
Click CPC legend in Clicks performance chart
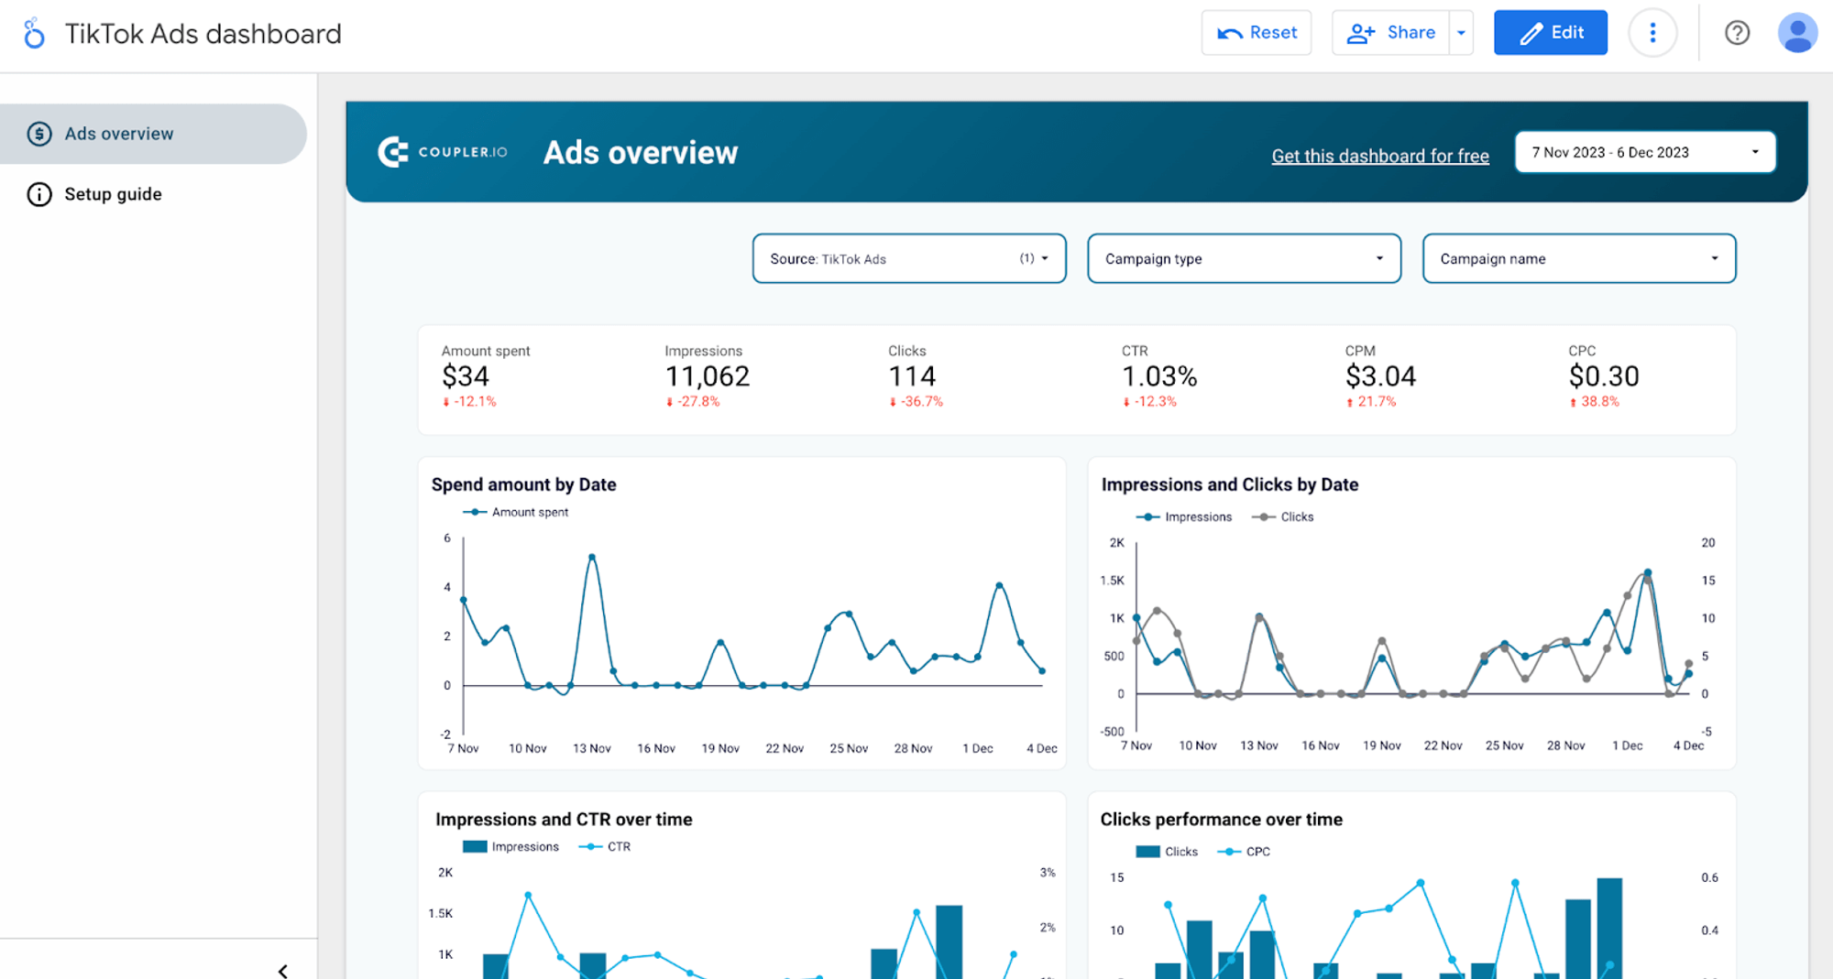(1244, 851)
